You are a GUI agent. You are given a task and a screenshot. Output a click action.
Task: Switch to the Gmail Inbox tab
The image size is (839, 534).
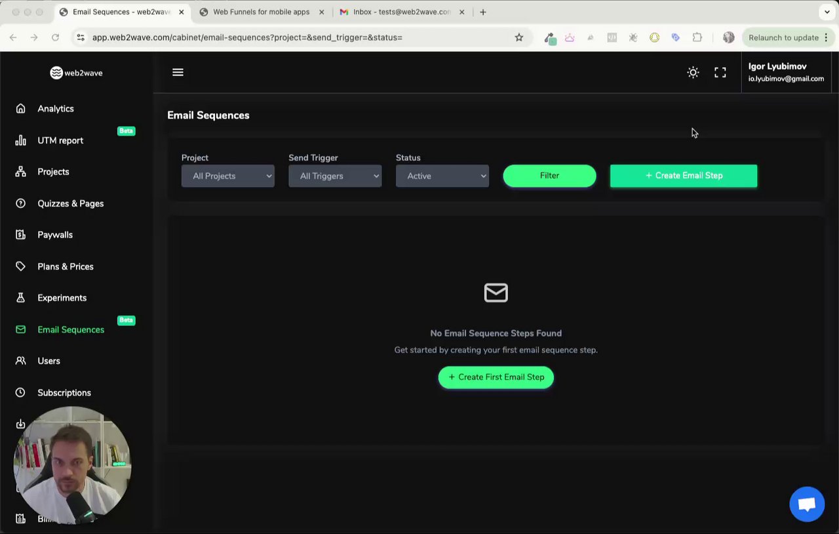coord(402,12)
